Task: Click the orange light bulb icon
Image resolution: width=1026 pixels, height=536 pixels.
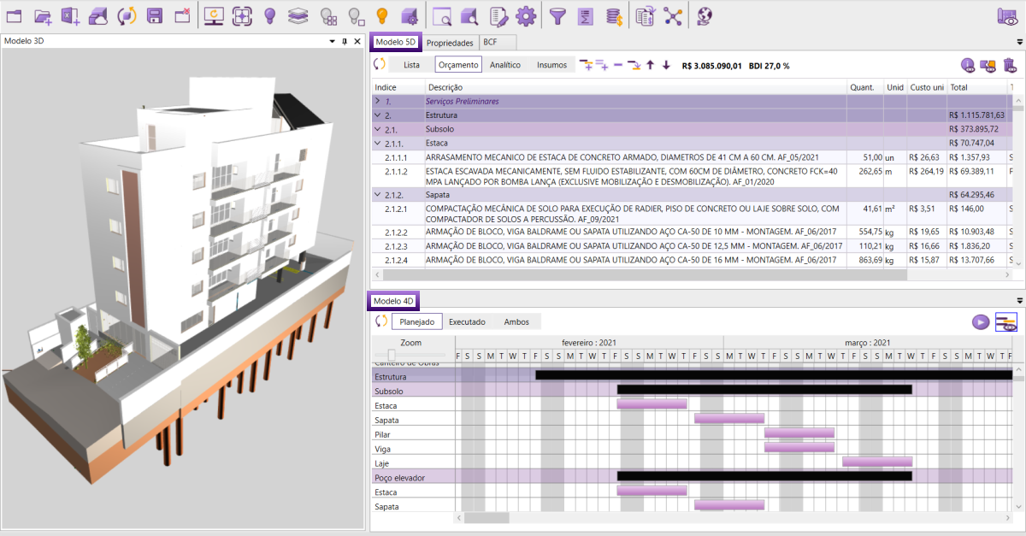Action: 383,15
